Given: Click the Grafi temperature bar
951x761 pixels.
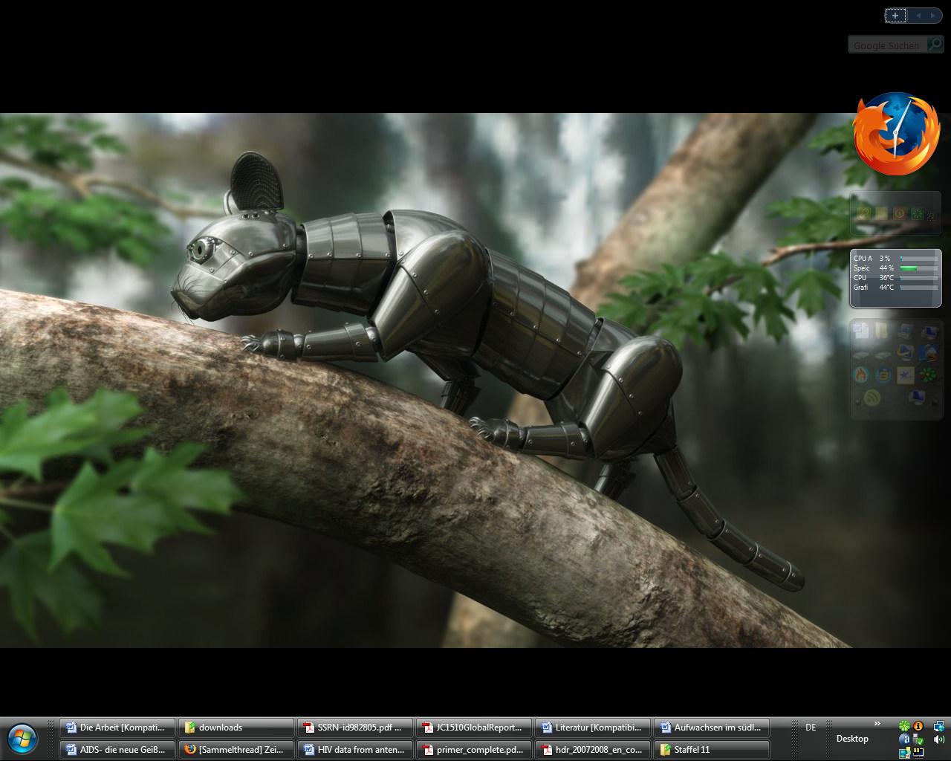Looking at the screenshot, I should coord(919,288).
